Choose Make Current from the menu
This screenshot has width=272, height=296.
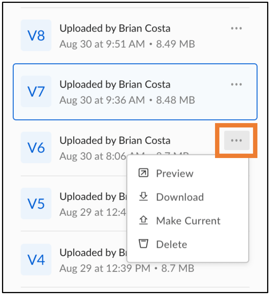pyautogui.click(x=188, y=220)
